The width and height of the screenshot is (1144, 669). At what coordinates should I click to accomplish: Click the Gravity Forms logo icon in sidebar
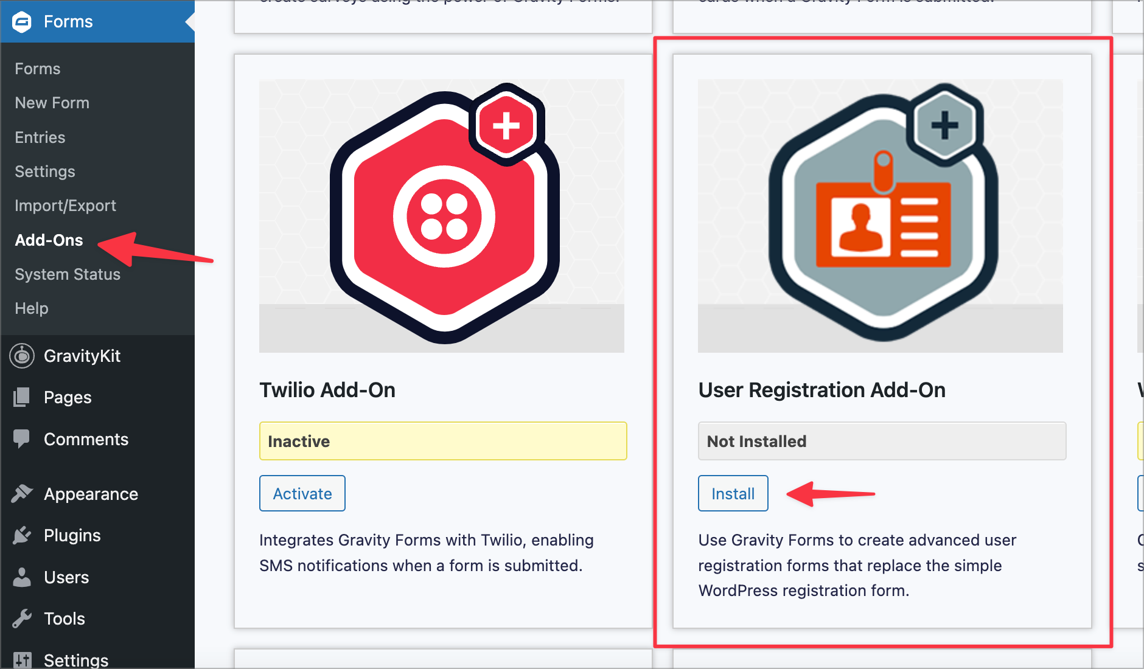coord(21,21)
